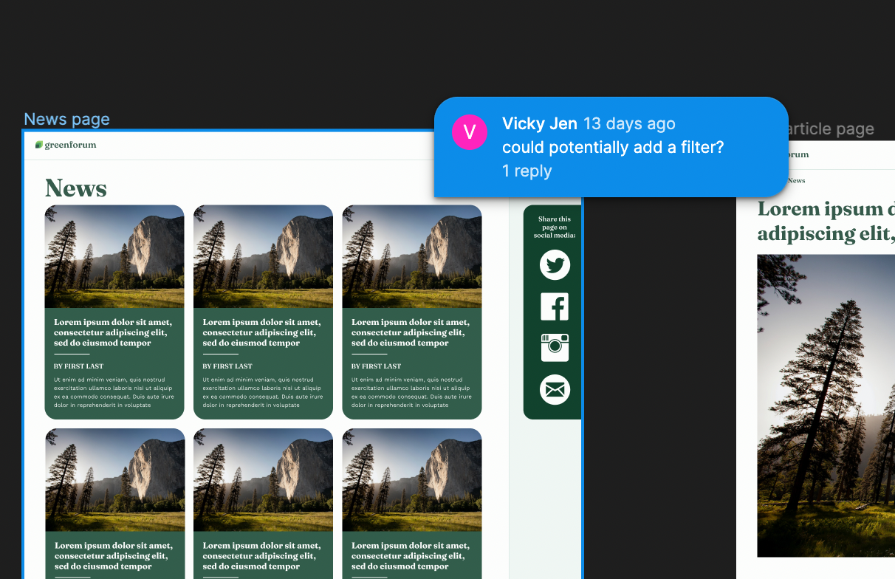Click the email share icon

tap(555, 389)
